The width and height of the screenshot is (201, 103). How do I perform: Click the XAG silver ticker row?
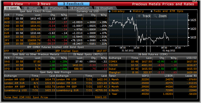pos(35,61)
